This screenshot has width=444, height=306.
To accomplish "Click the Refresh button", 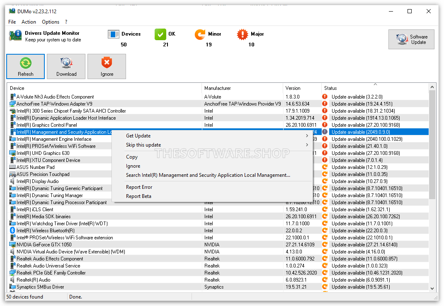I will pos(25,67).
